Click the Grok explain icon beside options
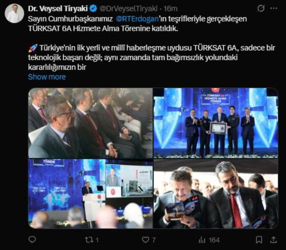Screen dimensions: 286x250 click(x=261, y=8)
